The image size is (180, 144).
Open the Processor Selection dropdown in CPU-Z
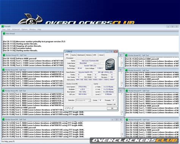tap(83, 100)
